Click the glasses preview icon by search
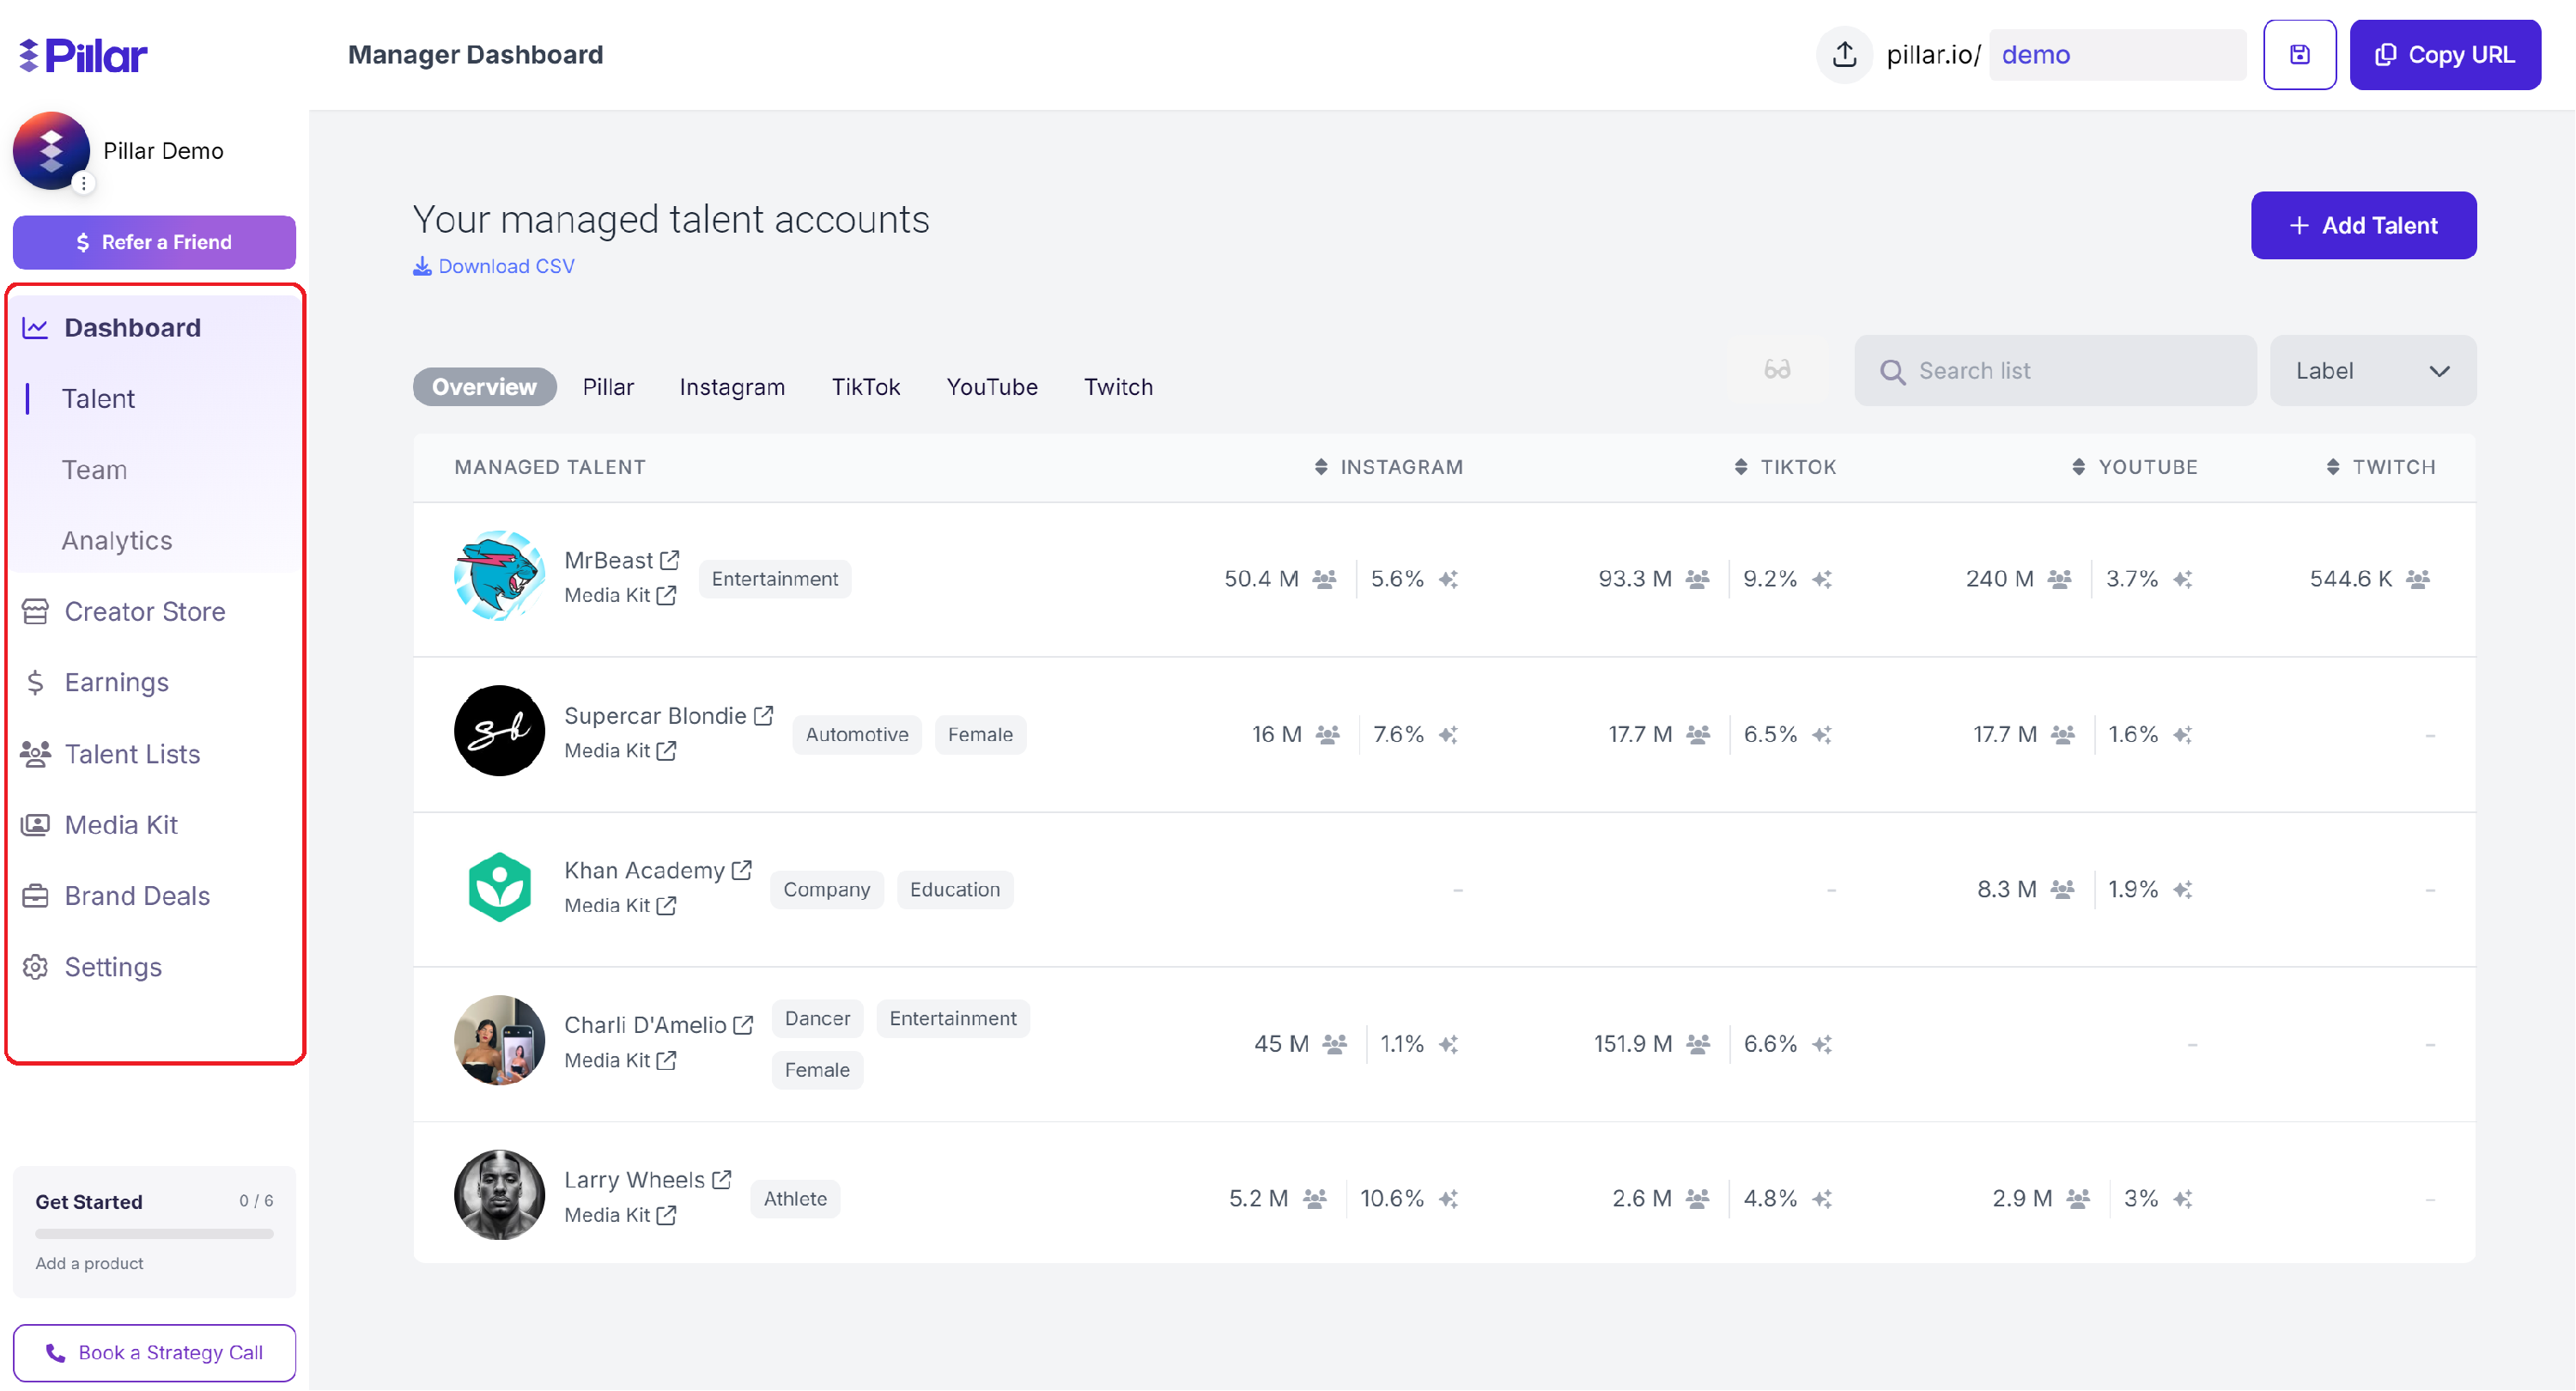The width and height of the screenshot is (2576, 1391). pos(1776,370)
